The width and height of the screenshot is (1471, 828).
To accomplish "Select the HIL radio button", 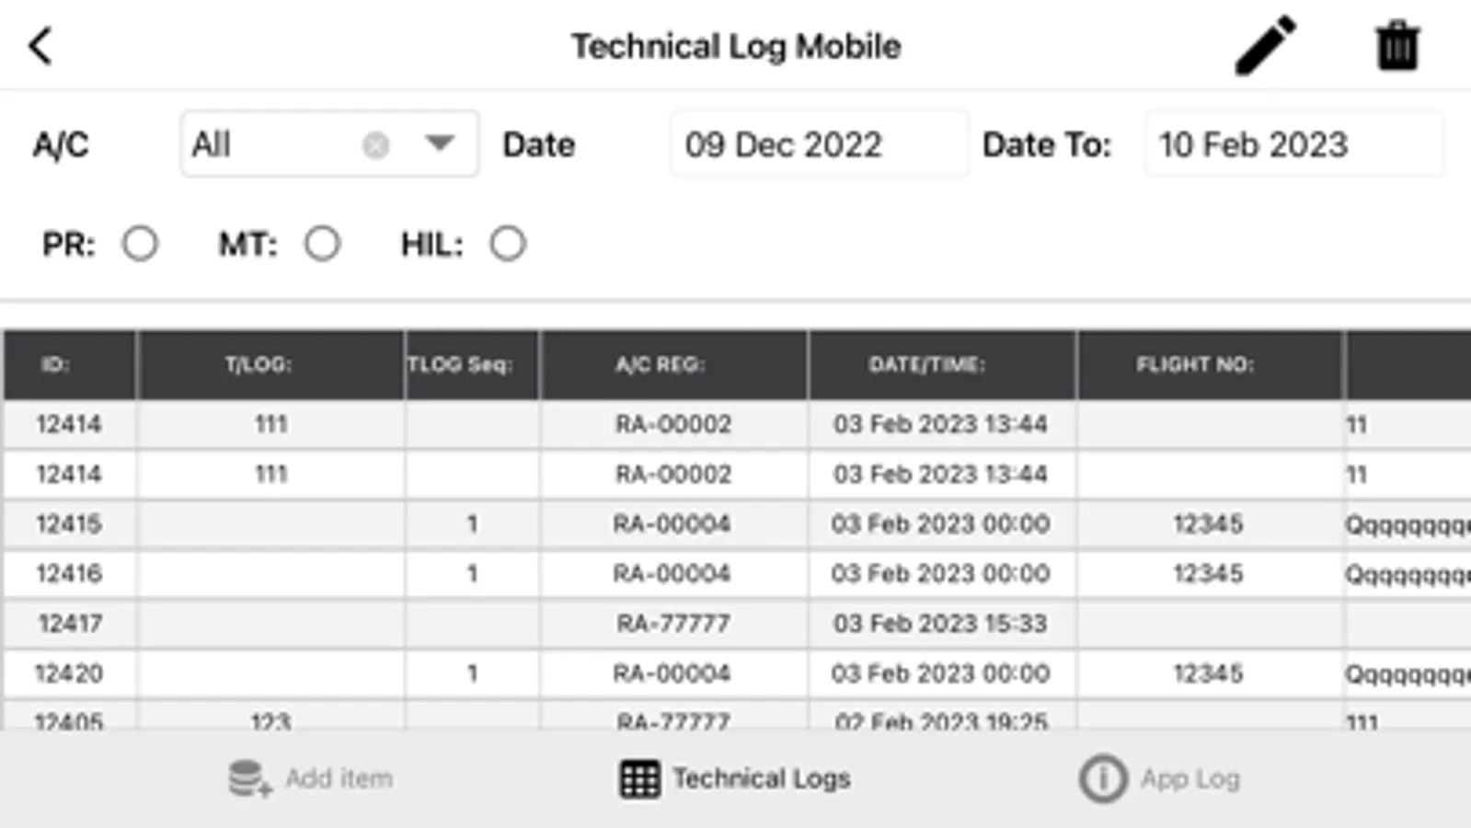I will (x=507, y=244).
